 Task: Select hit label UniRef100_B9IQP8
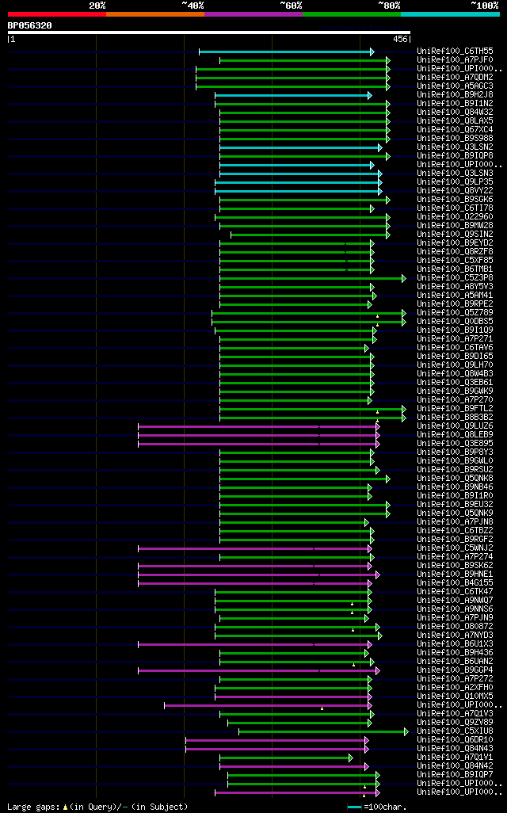pyautogui.click(x=456, y=155)
